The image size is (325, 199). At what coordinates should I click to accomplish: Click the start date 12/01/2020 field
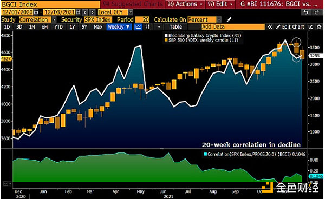click(17, 12)
